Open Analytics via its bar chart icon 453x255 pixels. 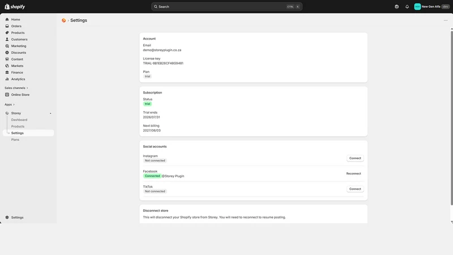click(x=7, y=79)
